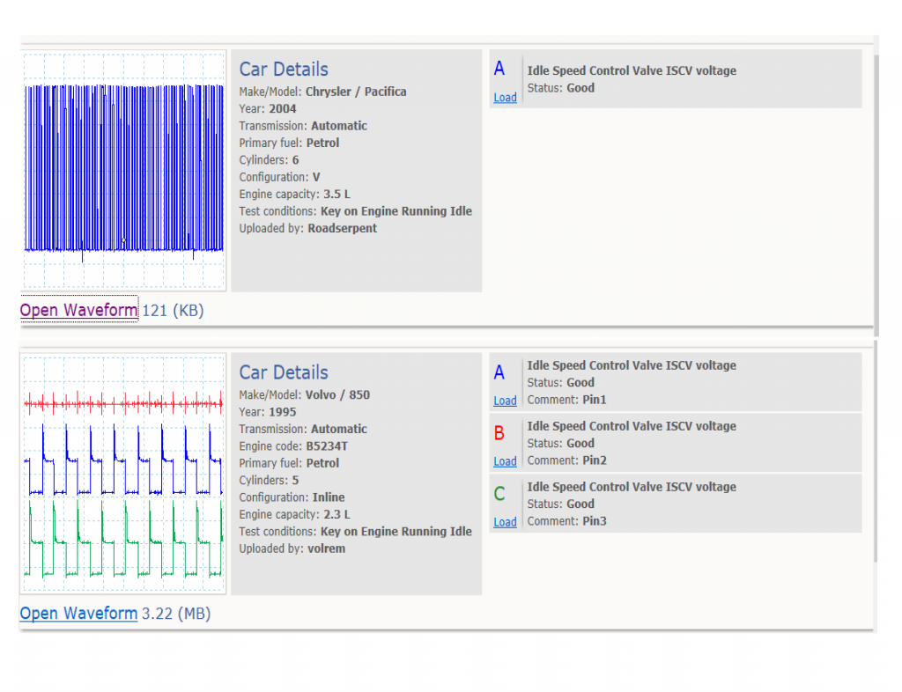
Task: Open the Volvo 850 waveform link
Action: point(78,614)
